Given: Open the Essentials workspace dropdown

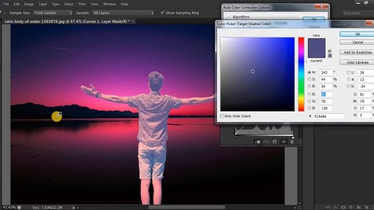Looking at the screenshot, I should [x=358, y=13].
